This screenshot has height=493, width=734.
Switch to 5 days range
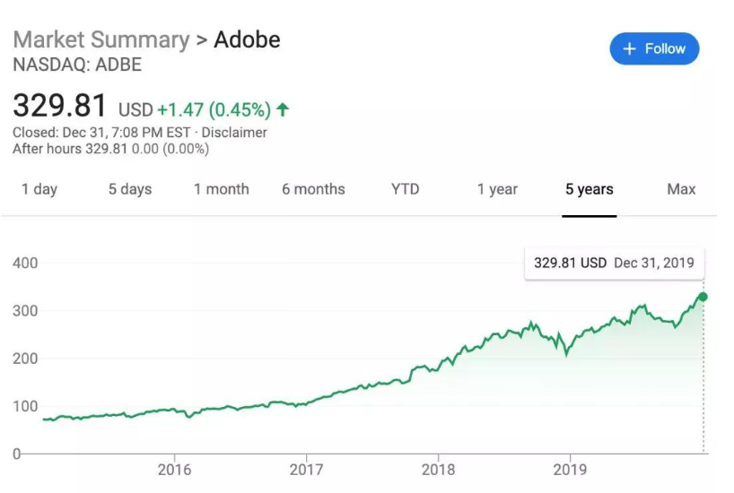(130, 189)
